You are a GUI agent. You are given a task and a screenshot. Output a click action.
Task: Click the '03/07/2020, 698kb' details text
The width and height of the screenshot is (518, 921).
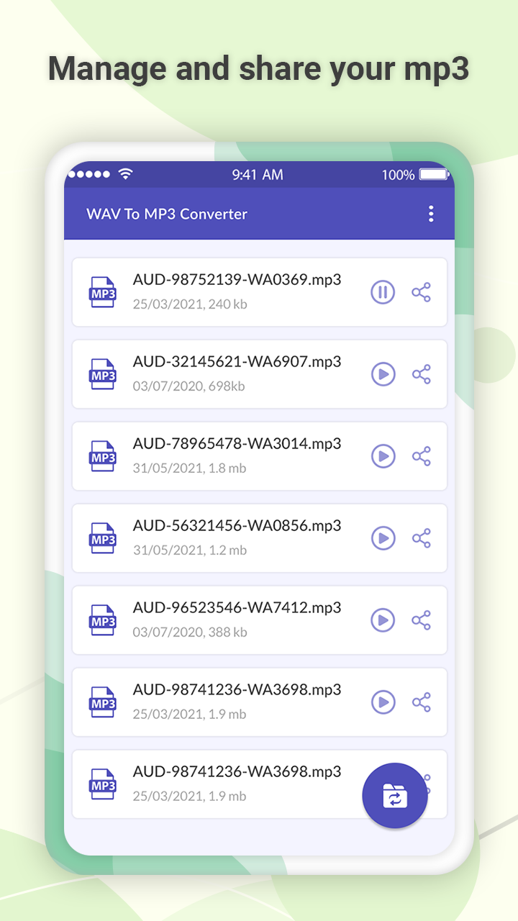(x=188, y=386)
